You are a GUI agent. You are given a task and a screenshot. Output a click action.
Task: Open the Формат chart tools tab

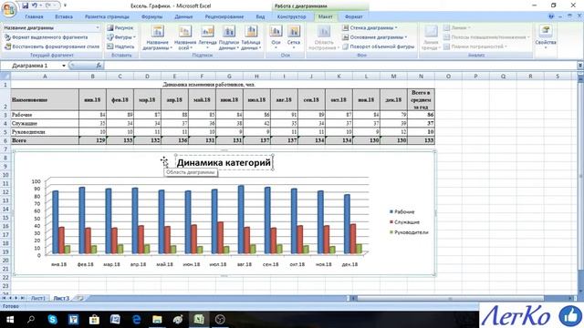coord(354,16)
